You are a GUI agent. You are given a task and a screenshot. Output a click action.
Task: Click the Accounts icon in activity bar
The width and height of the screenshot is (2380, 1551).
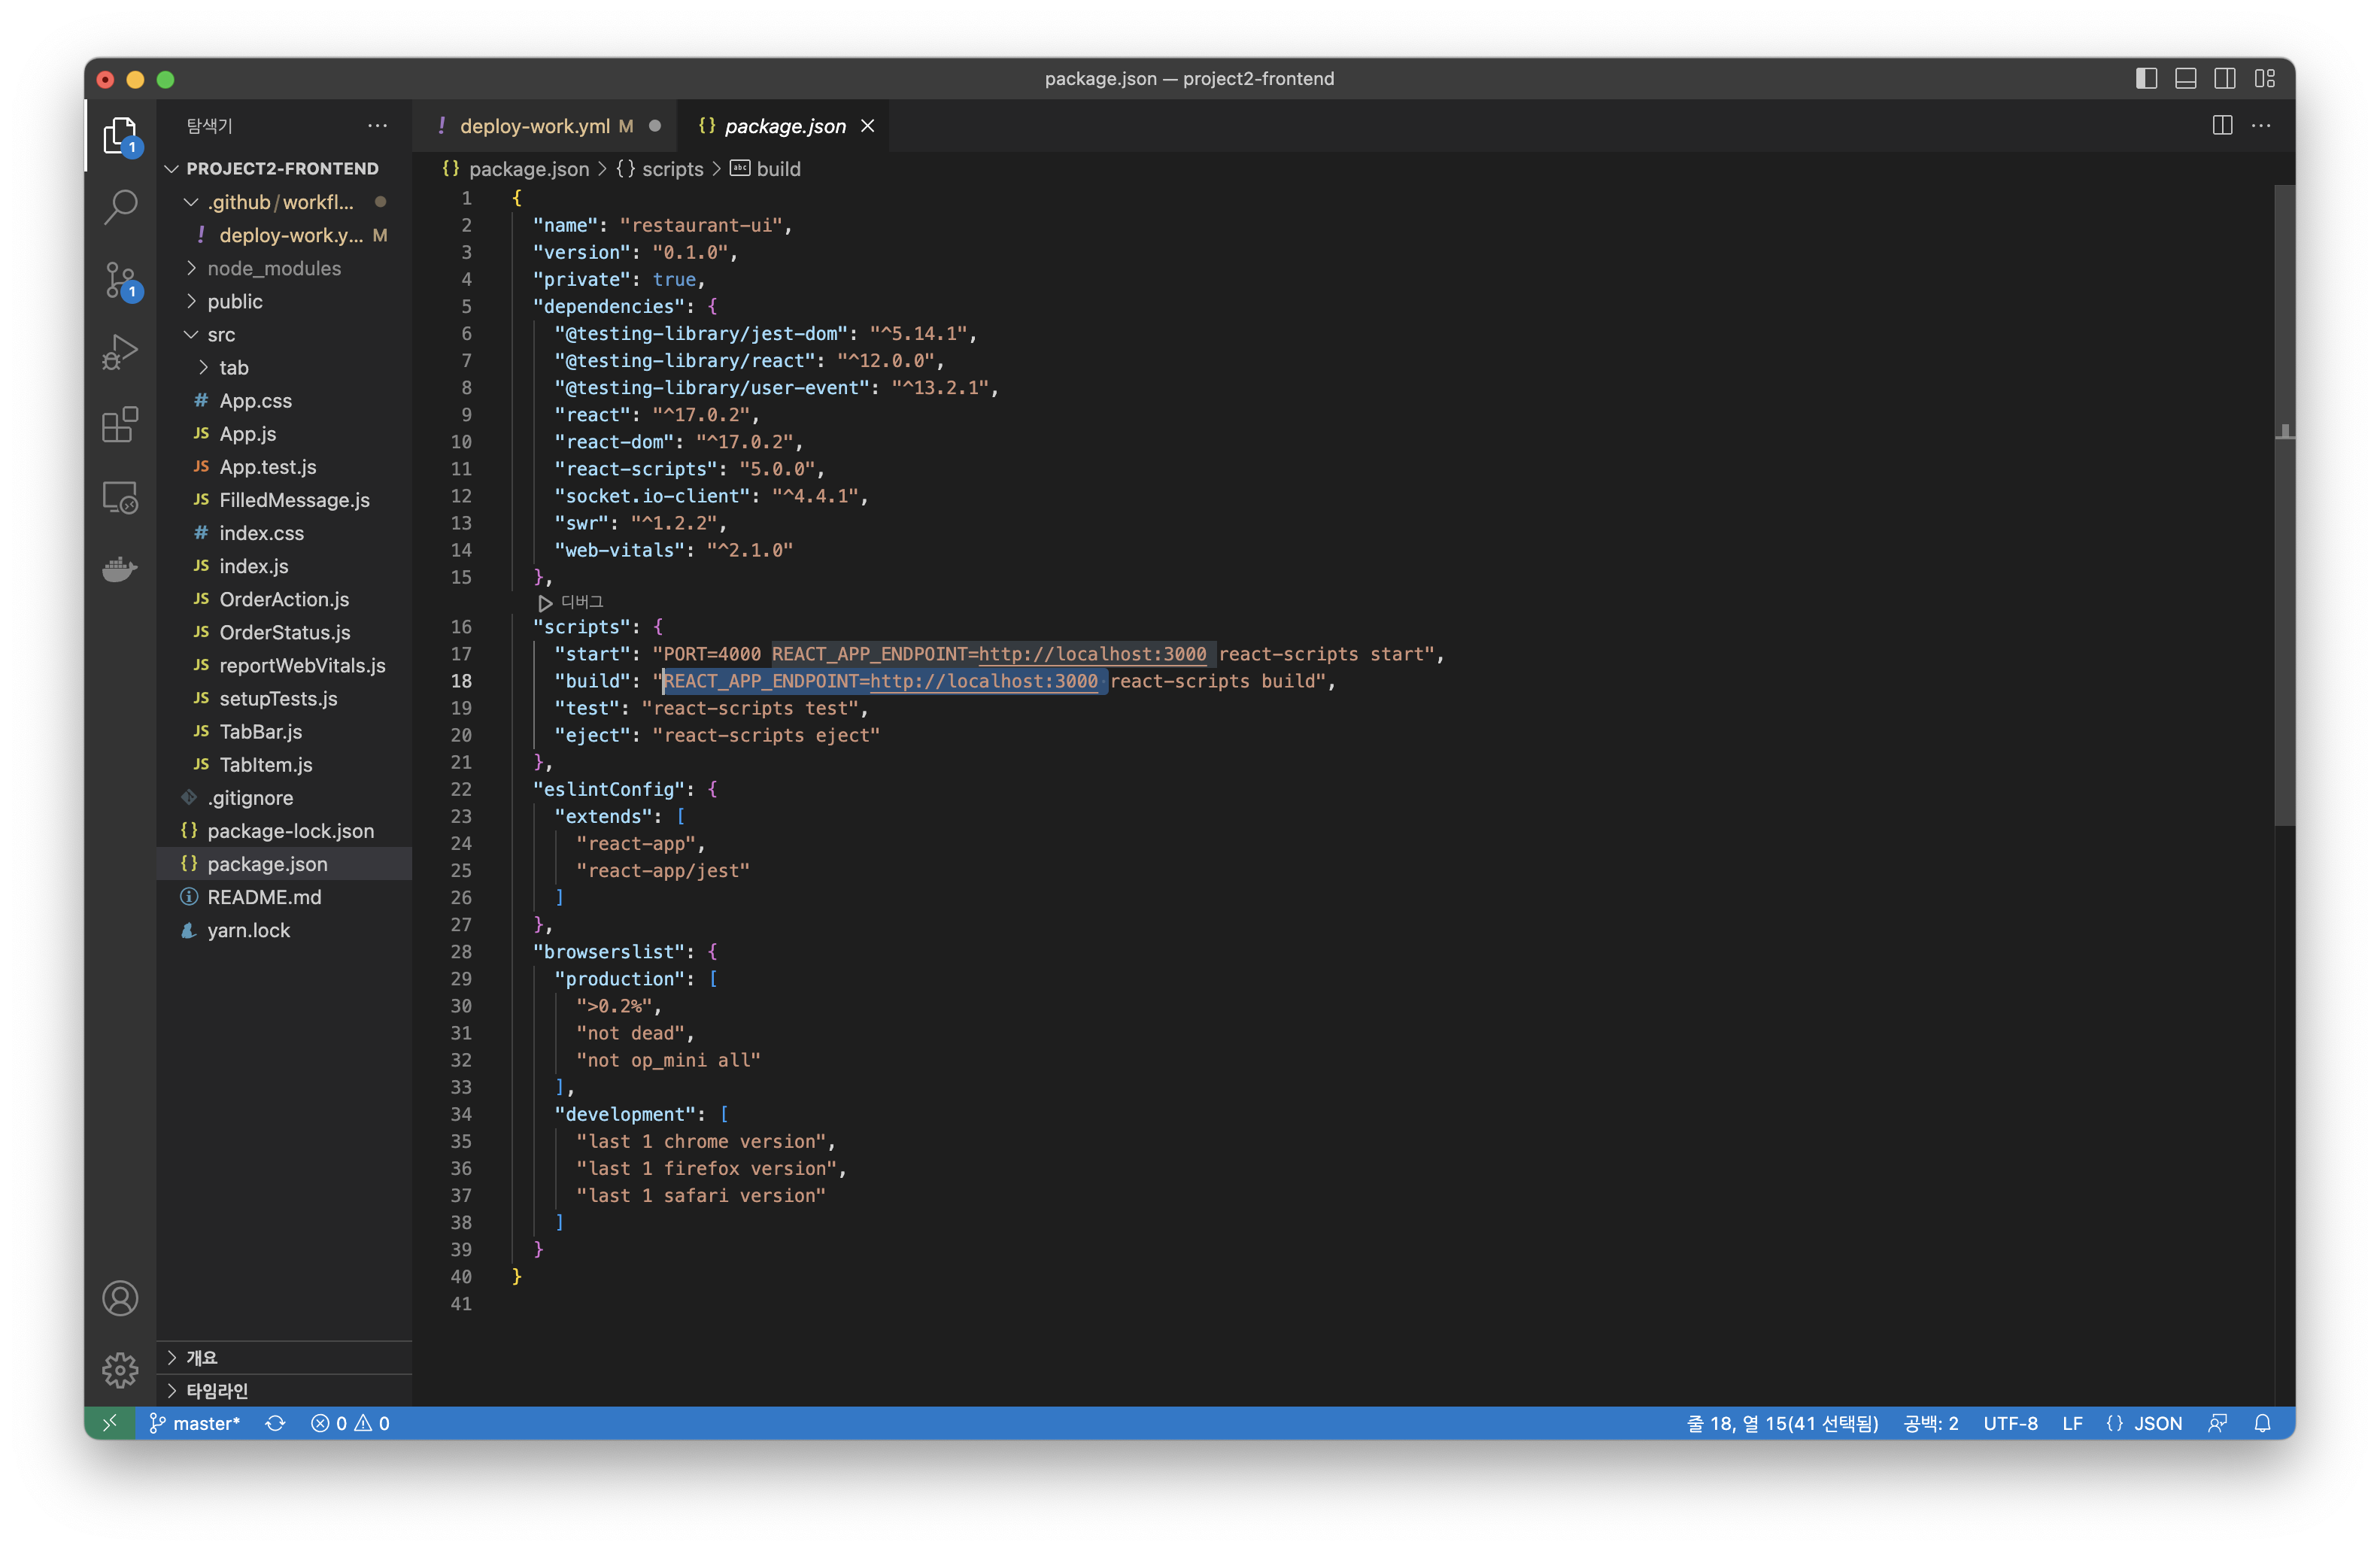click(x=120, y=1298)
